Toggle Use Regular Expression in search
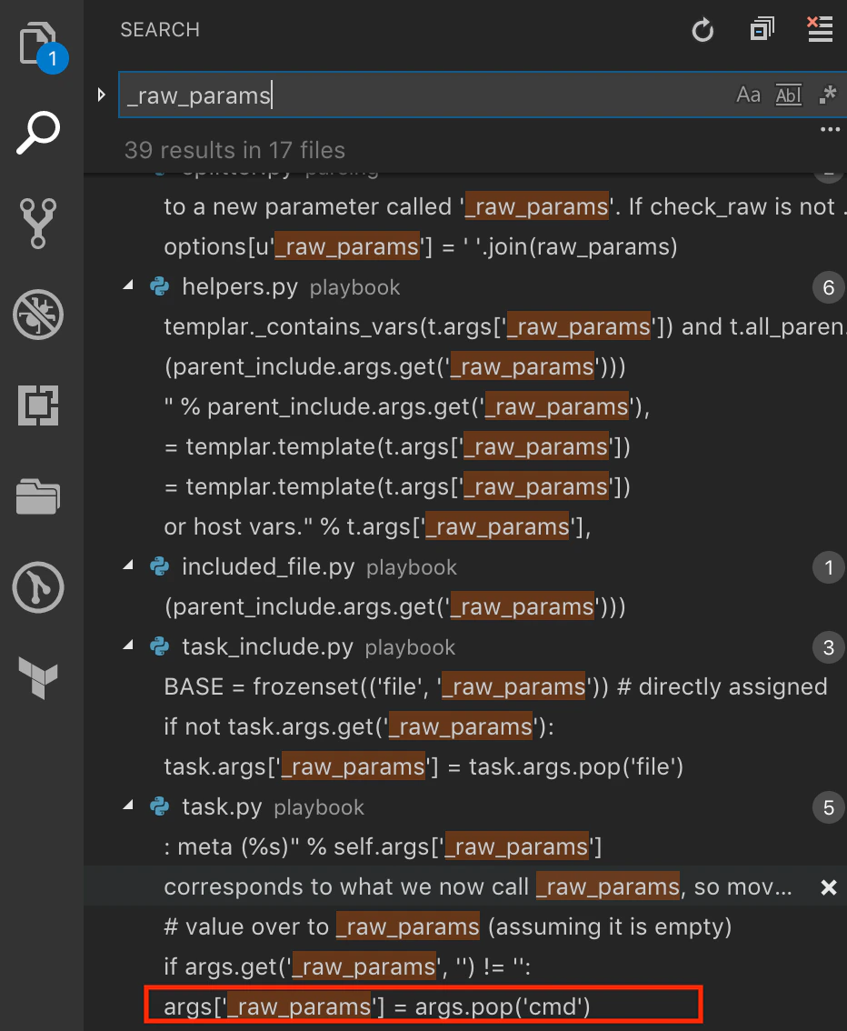This screenshot has width=847, height=1031. tap(828, 95)
